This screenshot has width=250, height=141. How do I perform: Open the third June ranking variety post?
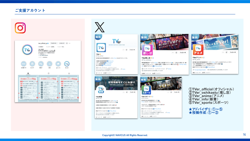point(69,89)
